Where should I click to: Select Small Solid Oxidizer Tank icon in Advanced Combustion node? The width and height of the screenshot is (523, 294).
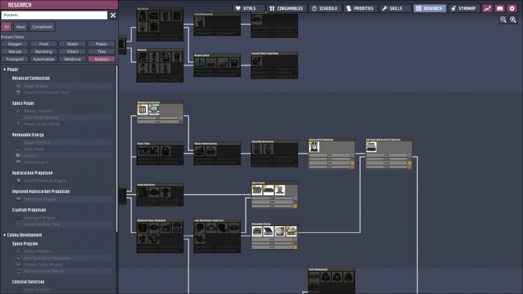coord(154,110)
